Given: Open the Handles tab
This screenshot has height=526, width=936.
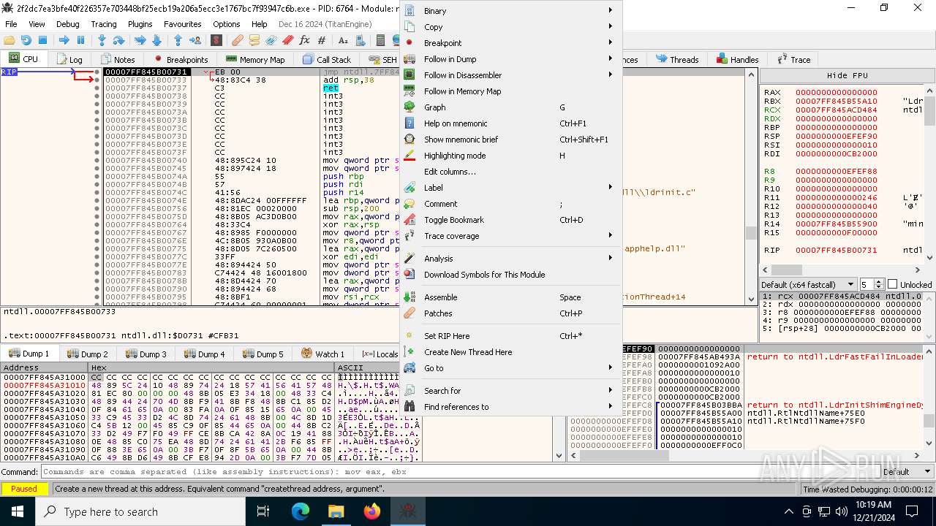Looking at the screenshot, I should [x=738, y=59].
